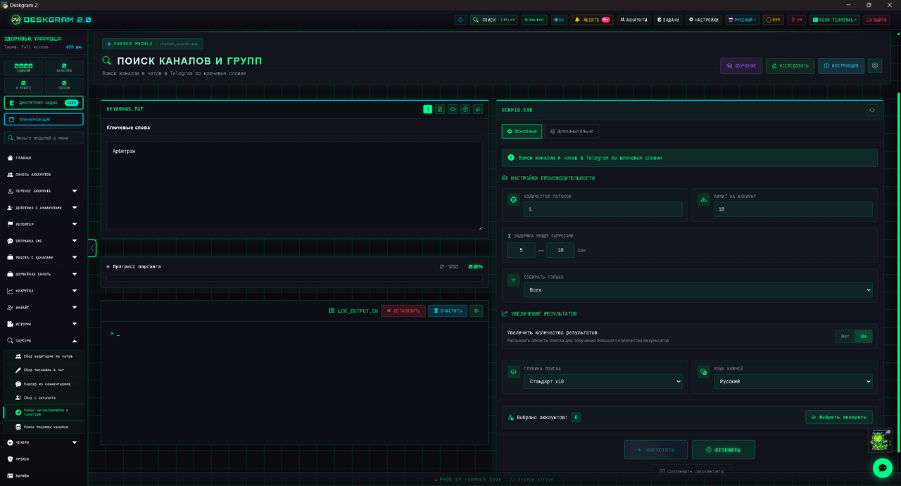
Task: Open ПАНЕЛЬ АККАУНТОВ in sidebar
Action: 44,175
